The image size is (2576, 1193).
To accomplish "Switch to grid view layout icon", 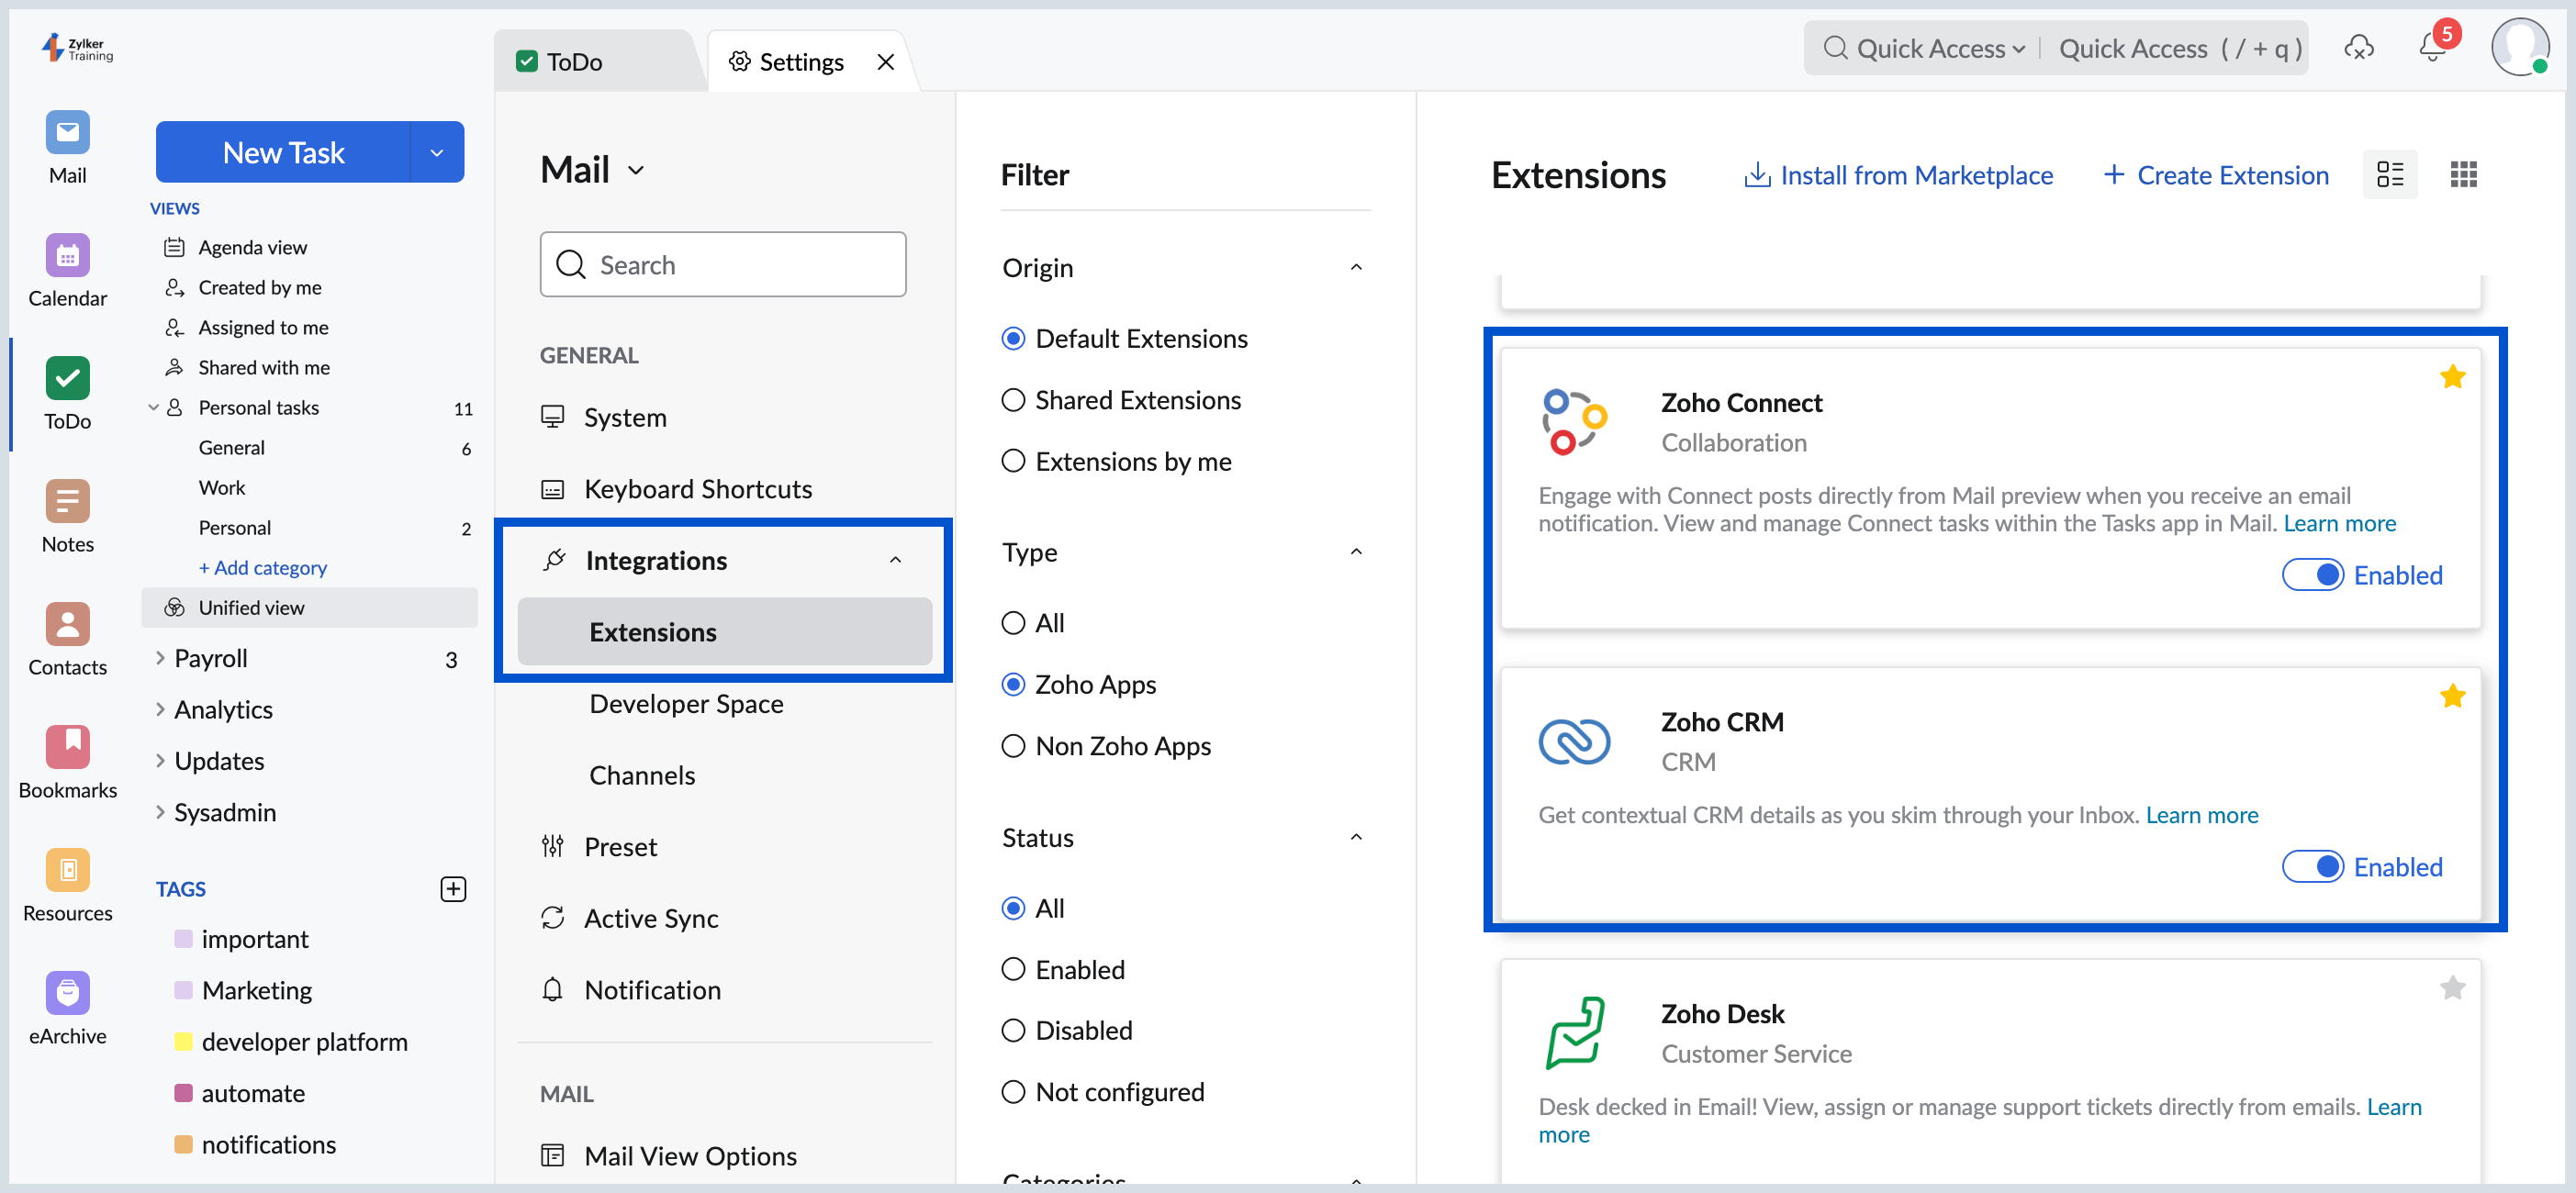I will [x=2463, y=175].
